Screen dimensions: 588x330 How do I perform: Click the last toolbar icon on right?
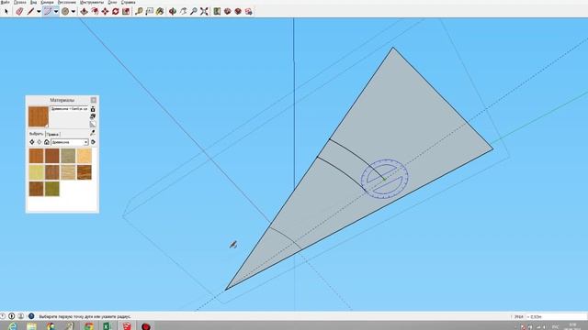point(248,11)
